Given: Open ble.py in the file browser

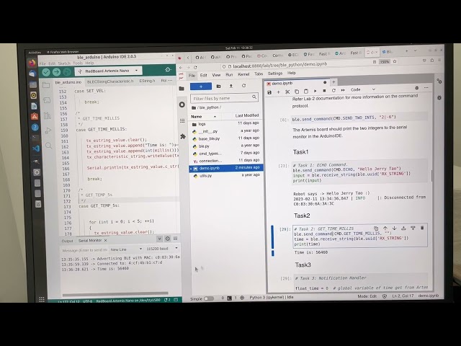Looking at the screenshot, I should point(225,146).
